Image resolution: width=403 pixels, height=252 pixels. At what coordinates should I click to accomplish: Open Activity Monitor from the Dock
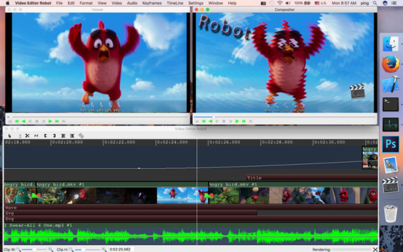click(x=390, y=124)
